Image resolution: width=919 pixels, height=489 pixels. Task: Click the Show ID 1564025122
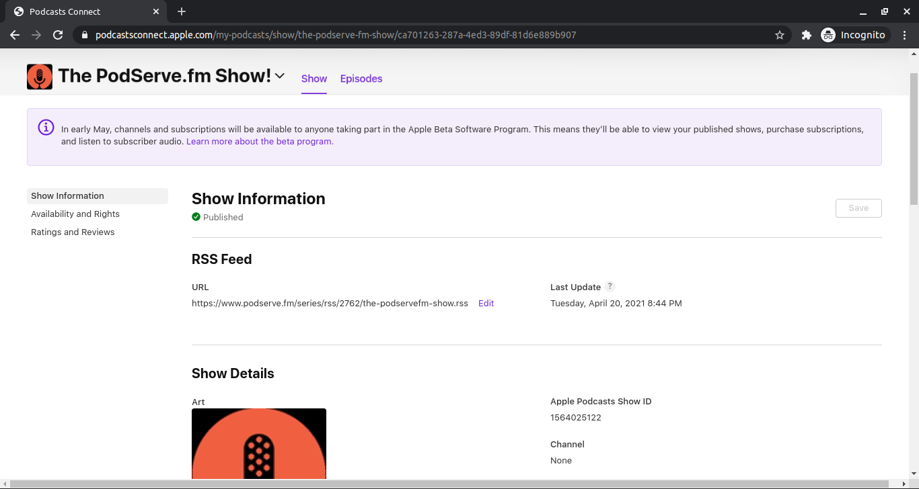pos(576,418)
